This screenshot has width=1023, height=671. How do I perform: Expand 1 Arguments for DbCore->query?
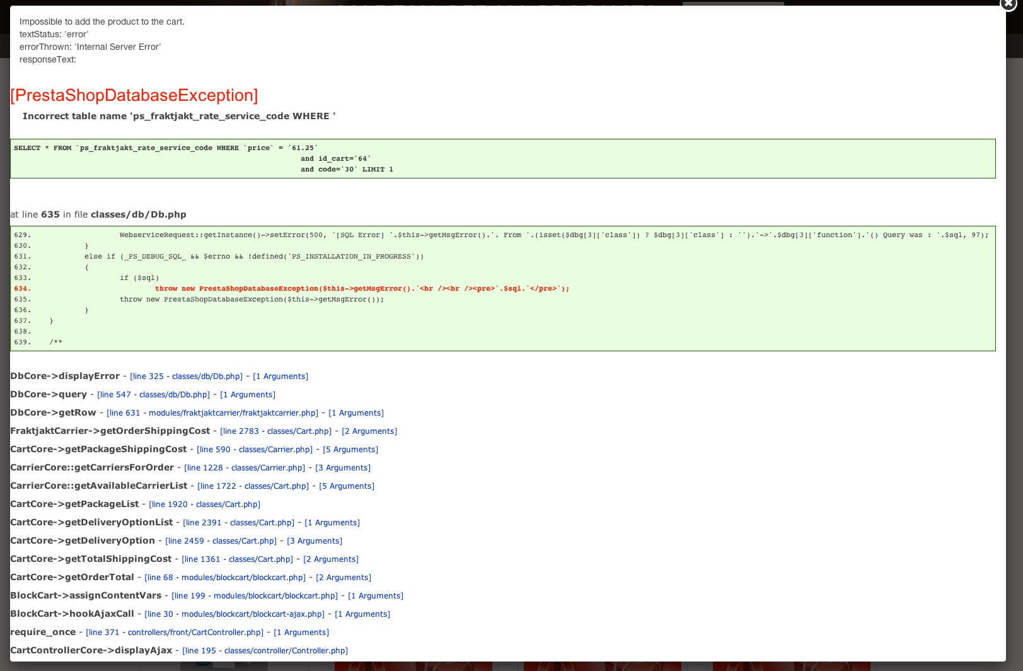tap(248, 395)
